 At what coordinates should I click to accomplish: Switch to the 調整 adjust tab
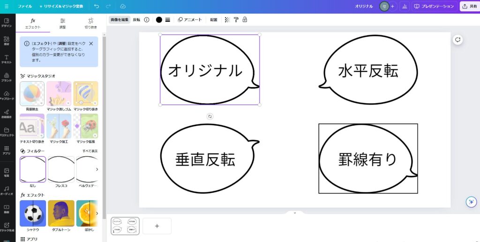(x=63, y=23)
